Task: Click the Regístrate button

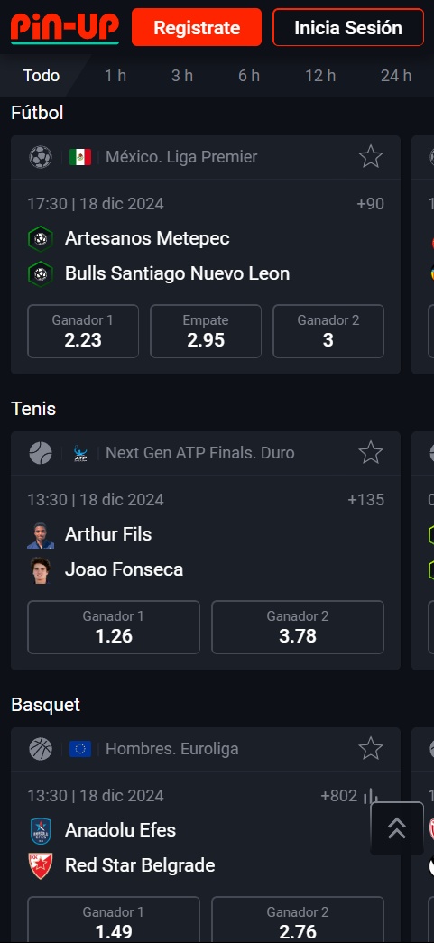Action: (x=197, y=28)
